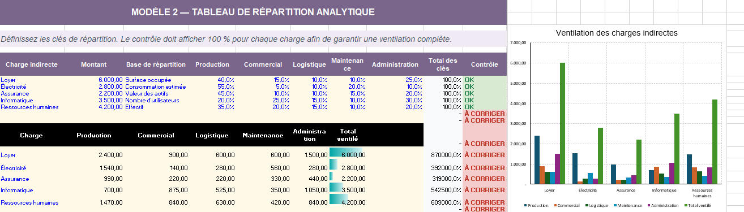Select the 'Charge' header in the black row
The width and height of the screenshot is (744, 212).
31,136
